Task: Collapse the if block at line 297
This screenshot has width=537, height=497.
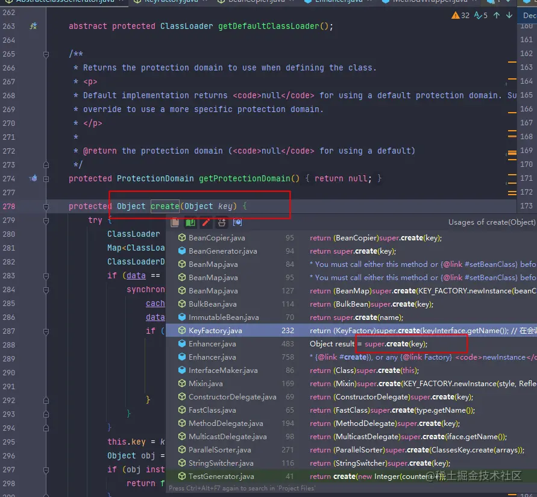Action: [46, 470]
